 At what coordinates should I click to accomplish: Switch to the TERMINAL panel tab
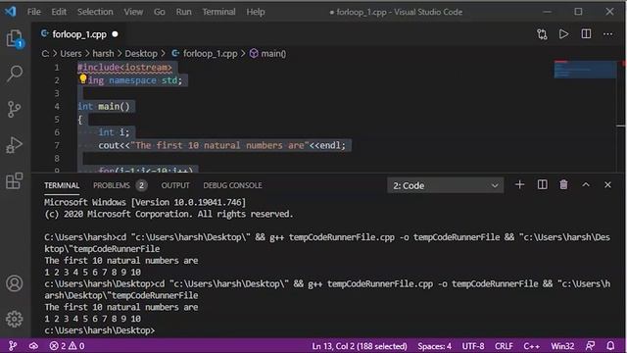(62, 185)
